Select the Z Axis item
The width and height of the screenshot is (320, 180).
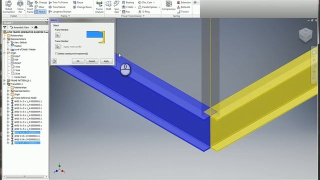coord(15,73)
